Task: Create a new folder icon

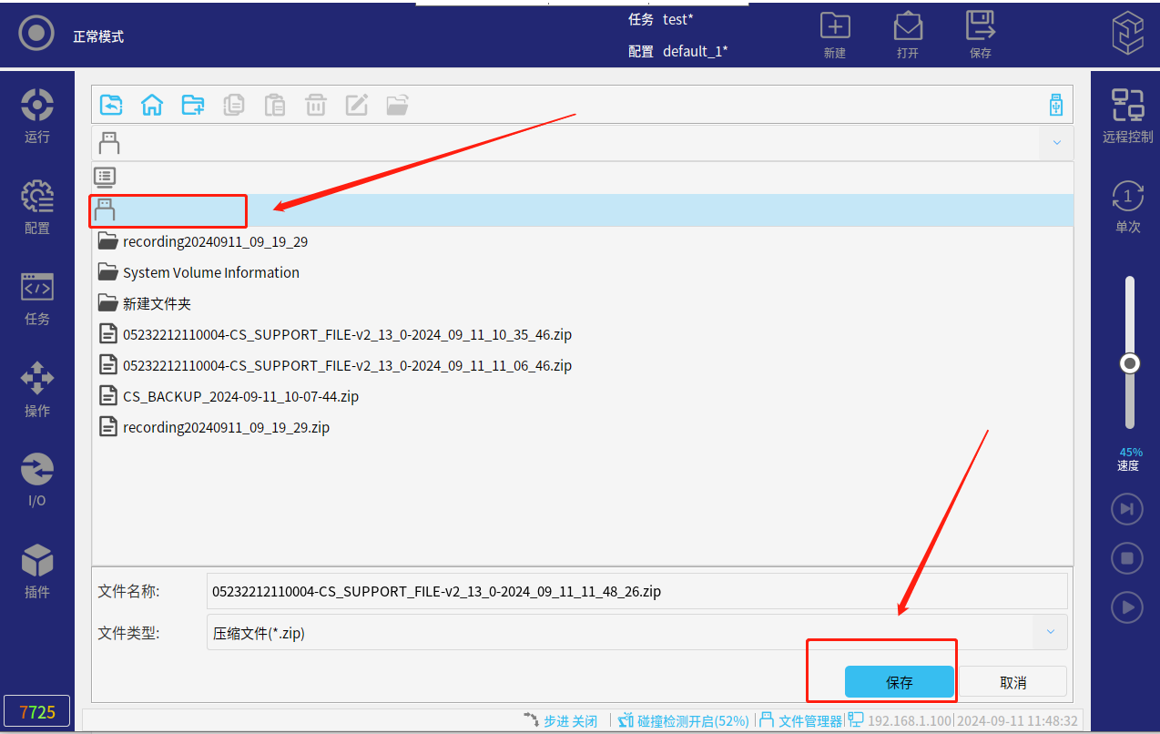Action: pyautogui.click(x=193, y=105)
